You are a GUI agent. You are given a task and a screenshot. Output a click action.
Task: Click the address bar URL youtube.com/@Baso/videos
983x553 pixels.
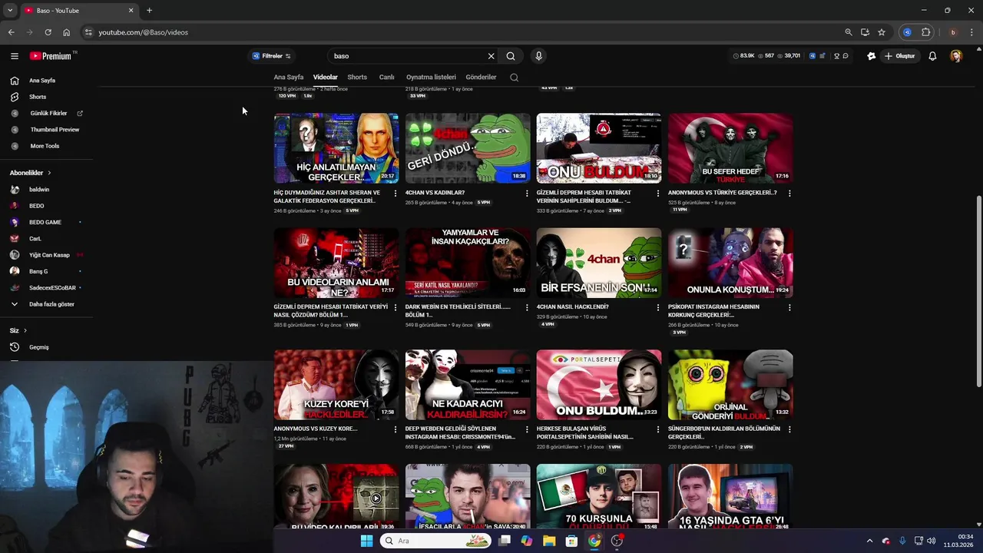(x=143, y=32)
